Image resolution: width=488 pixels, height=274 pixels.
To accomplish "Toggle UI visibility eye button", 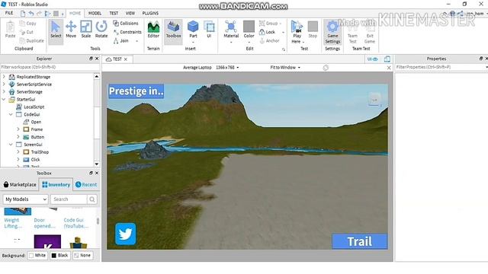I will point(372,59).
